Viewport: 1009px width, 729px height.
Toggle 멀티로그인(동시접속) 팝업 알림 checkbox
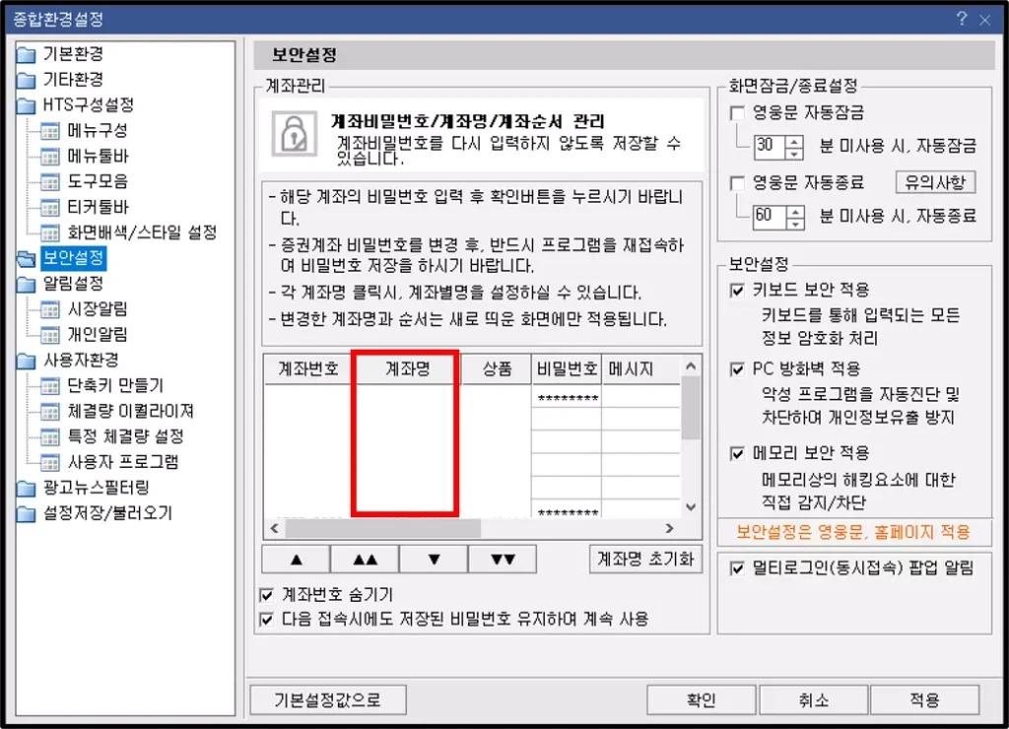click(737, 568)
